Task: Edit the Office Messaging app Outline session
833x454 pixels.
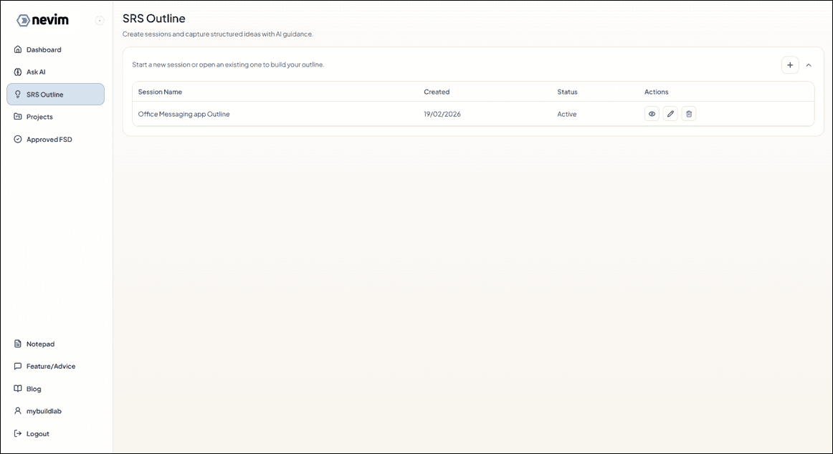Action: tap(670, 114)
